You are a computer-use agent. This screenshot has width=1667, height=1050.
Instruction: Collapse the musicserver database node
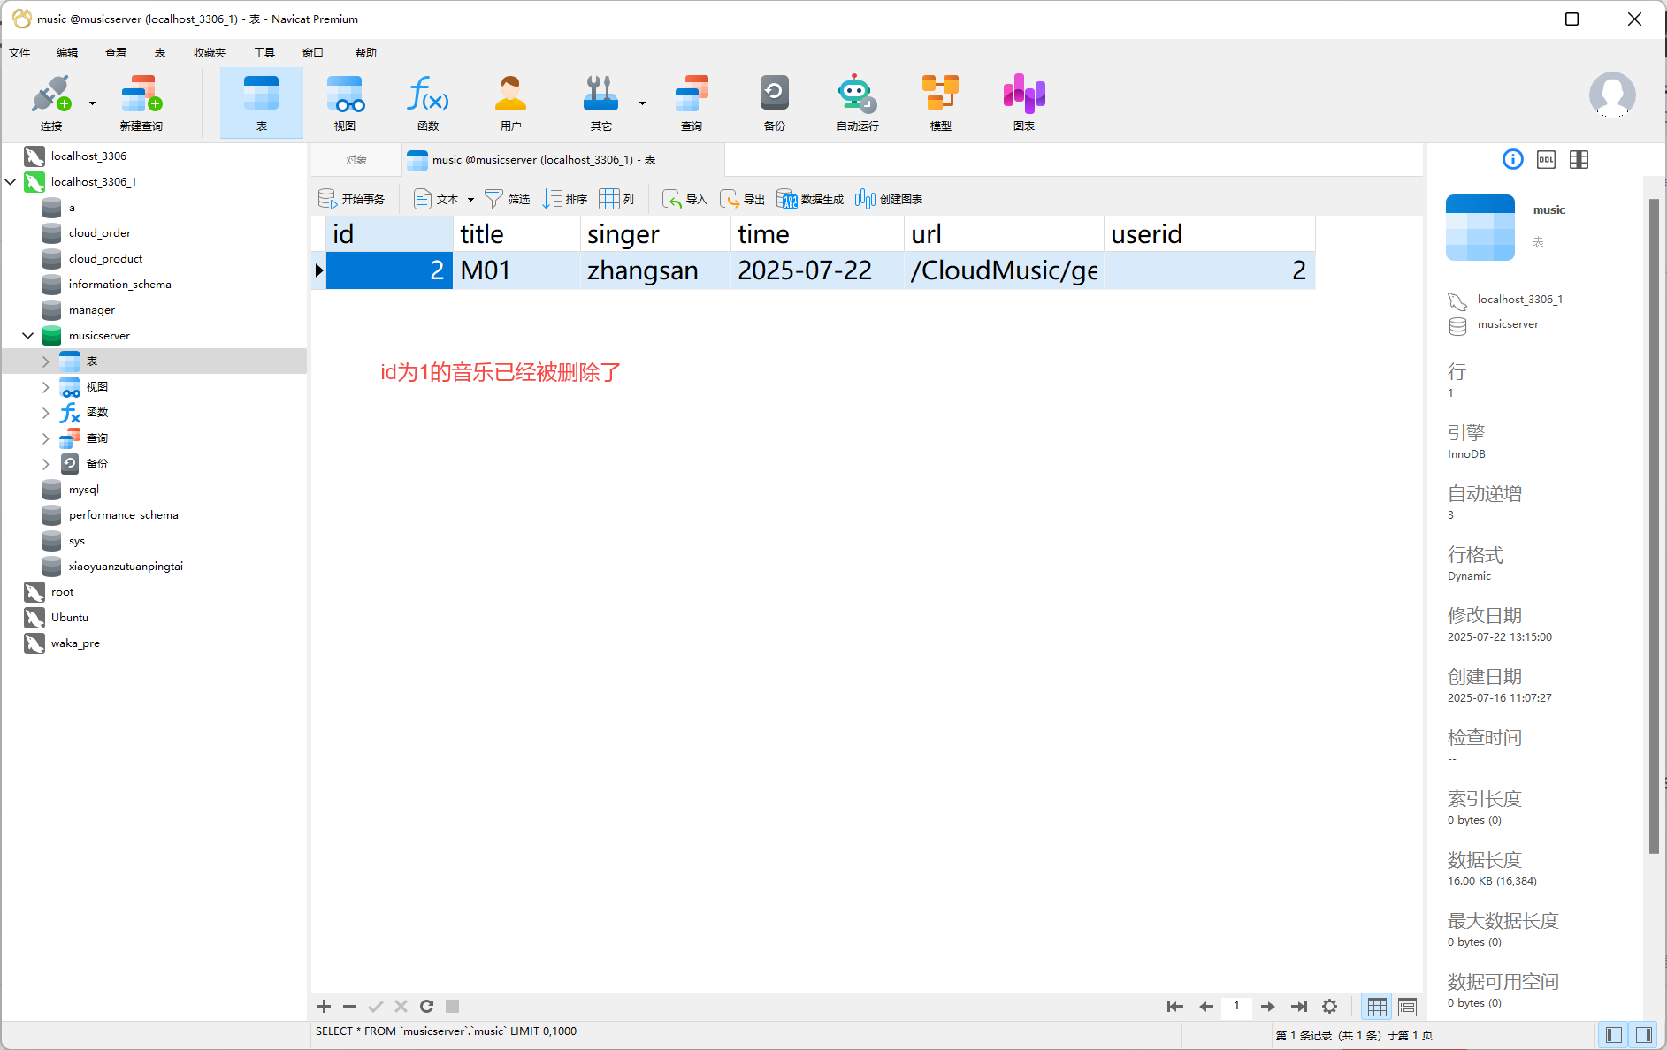[x=28, y=335]
